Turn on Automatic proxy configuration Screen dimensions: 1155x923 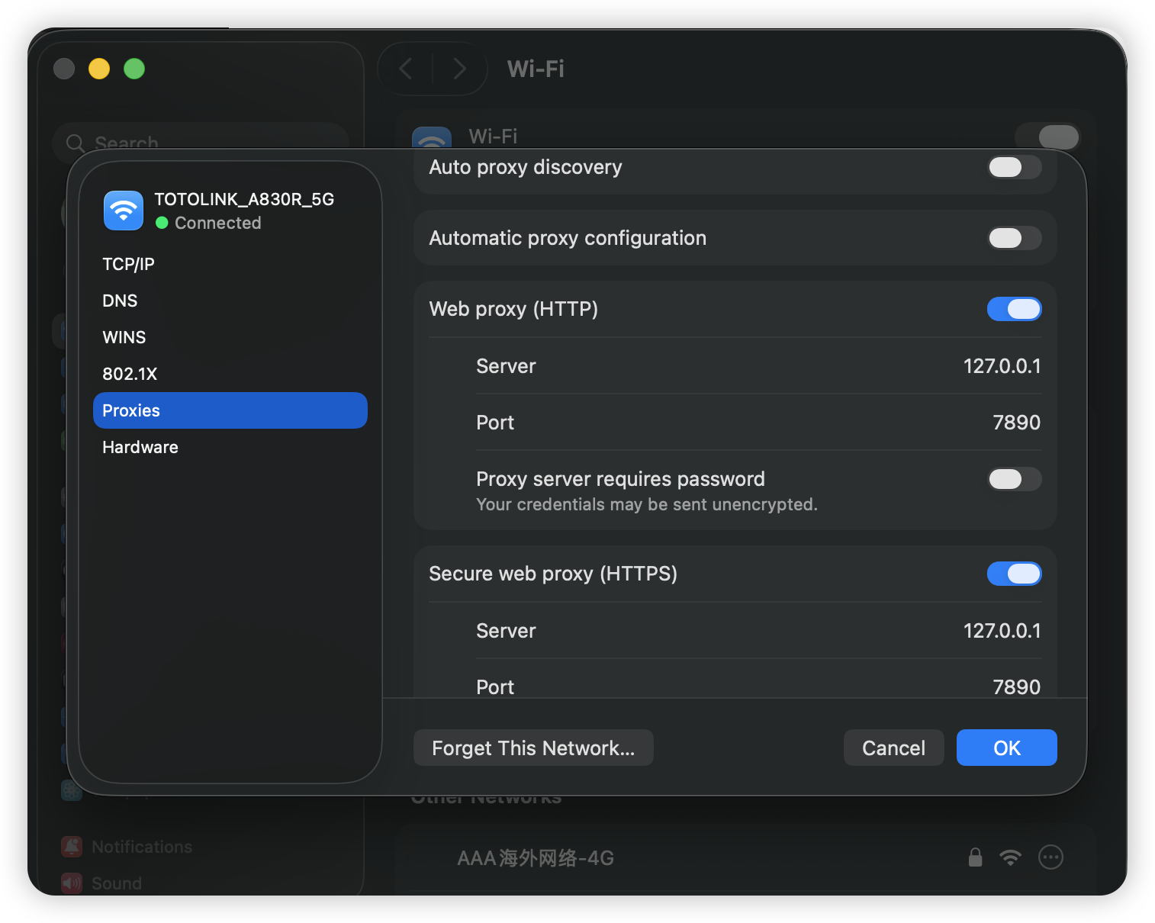(1014, 238)
